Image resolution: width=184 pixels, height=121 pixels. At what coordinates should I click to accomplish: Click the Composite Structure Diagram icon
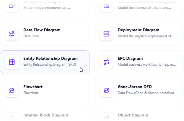(106, 6)
